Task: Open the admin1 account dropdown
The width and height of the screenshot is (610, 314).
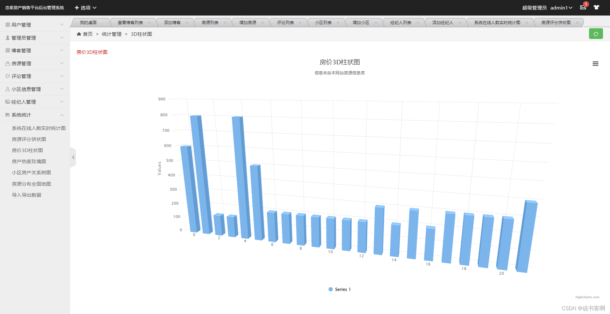Action: (x=561, y=8)
